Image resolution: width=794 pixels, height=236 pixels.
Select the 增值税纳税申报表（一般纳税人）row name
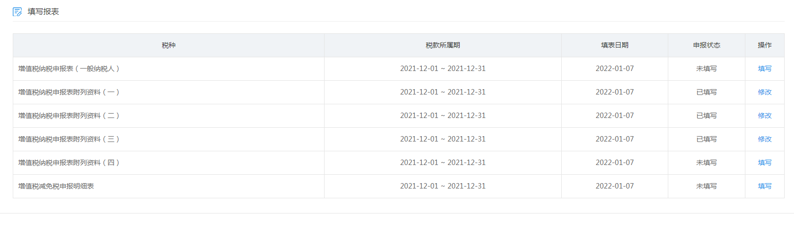pyautogui.click(x=69, y=69)
